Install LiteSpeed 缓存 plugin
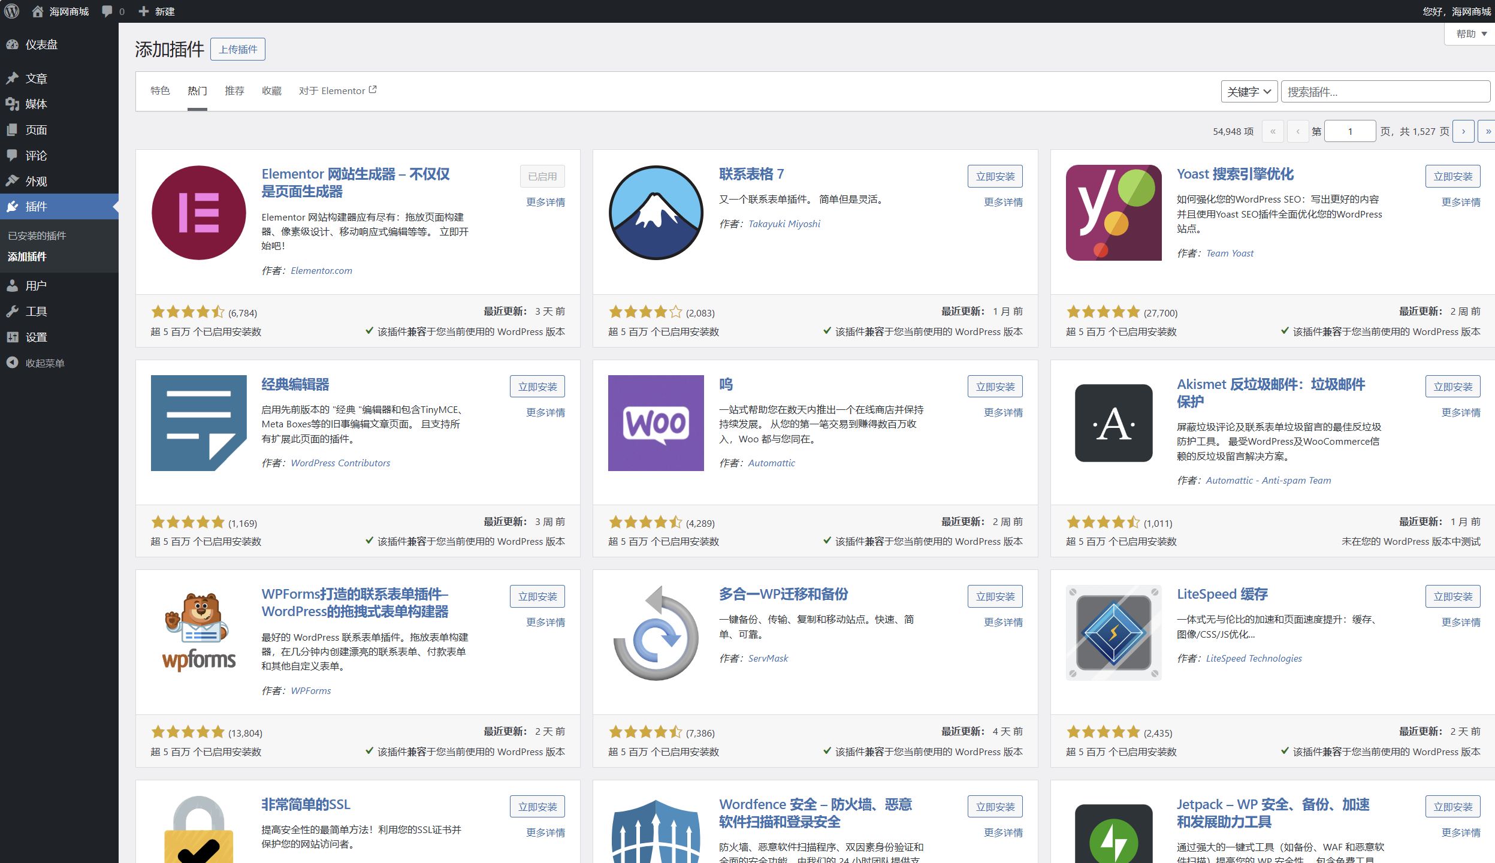 tap(1453, 596)
